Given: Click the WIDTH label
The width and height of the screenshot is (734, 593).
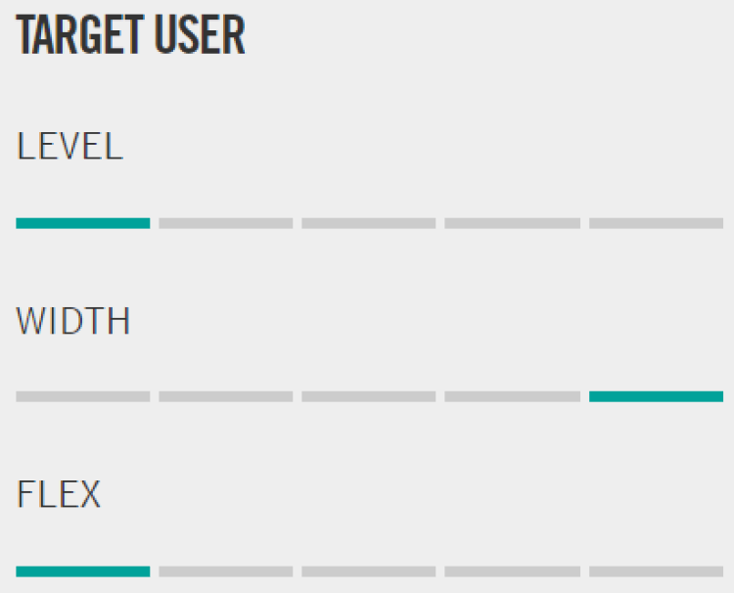Looking at the screenshot, I should tap(73, 321).
